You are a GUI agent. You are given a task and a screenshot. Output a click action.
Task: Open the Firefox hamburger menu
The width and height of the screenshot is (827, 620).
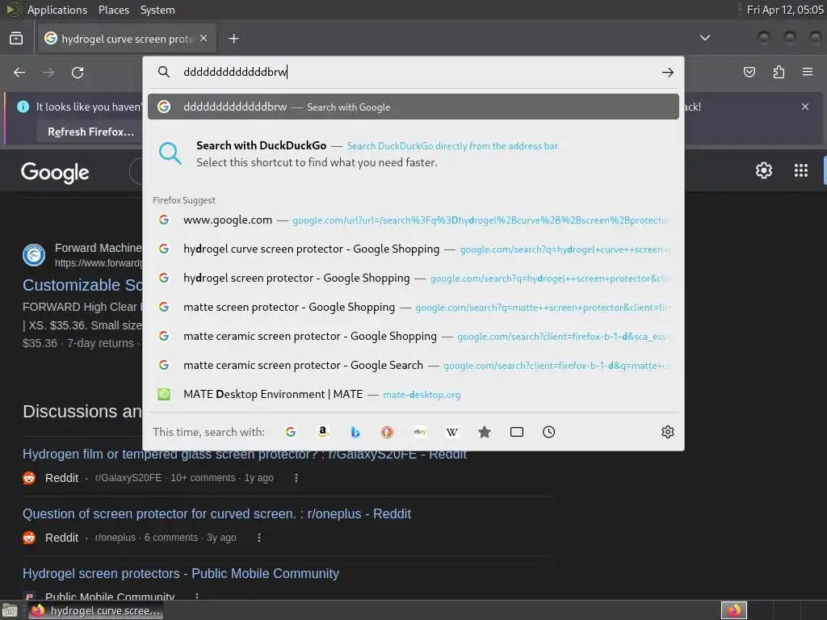point(808,72)
